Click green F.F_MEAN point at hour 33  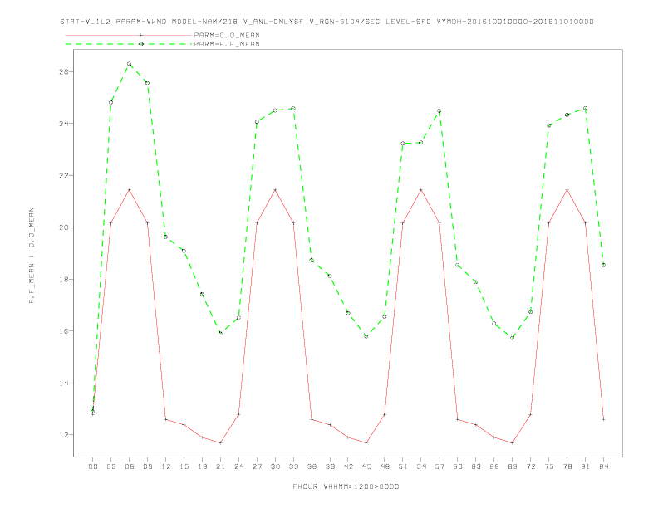pos(293,109)
